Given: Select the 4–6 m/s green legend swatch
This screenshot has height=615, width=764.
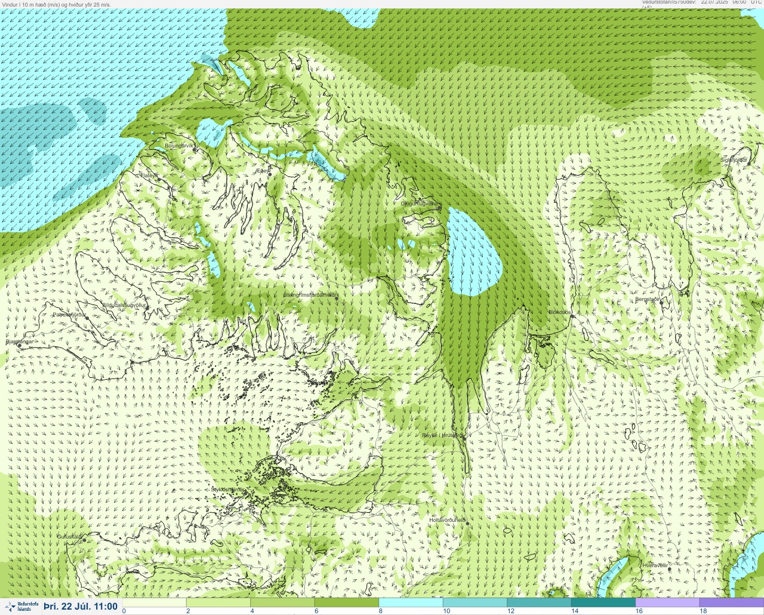Looking at the screenshot, I should pyautogui.click(x=282, y=602).
